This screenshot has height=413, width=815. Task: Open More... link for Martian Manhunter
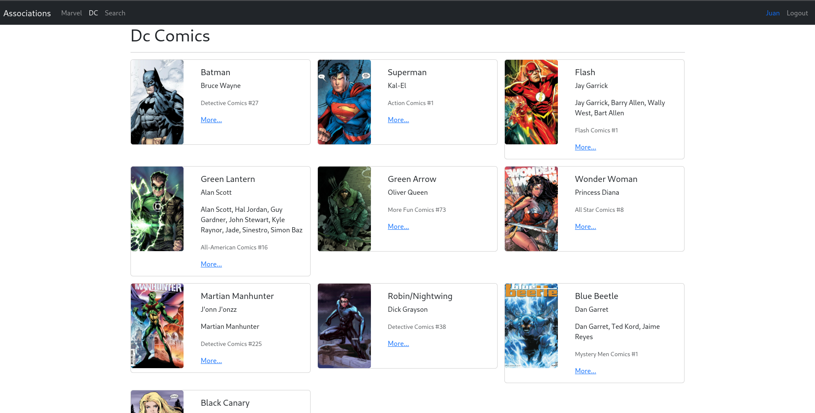211,361
